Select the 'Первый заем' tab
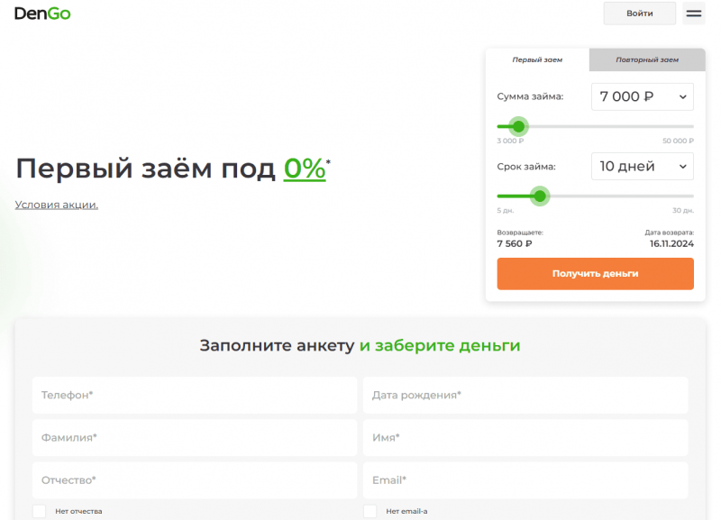This screenshot has height=520, width=721. pyautogui.click(x=538, y=59)
